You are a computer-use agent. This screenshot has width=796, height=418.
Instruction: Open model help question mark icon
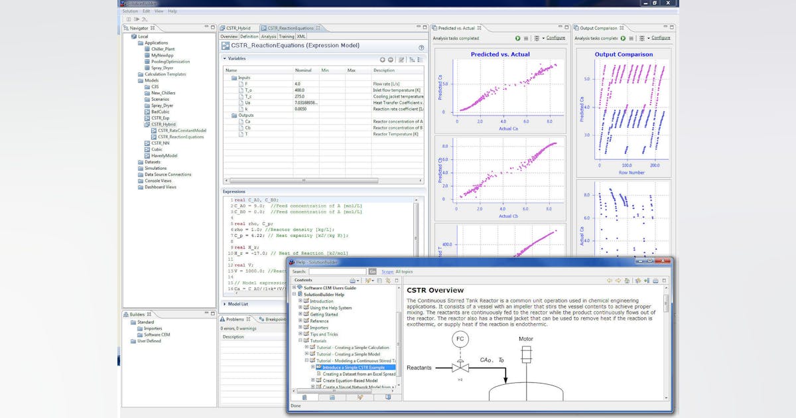pos(421,48)
